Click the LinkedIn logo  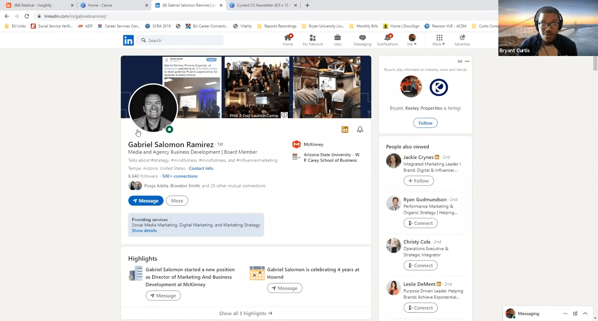[128, 41]
